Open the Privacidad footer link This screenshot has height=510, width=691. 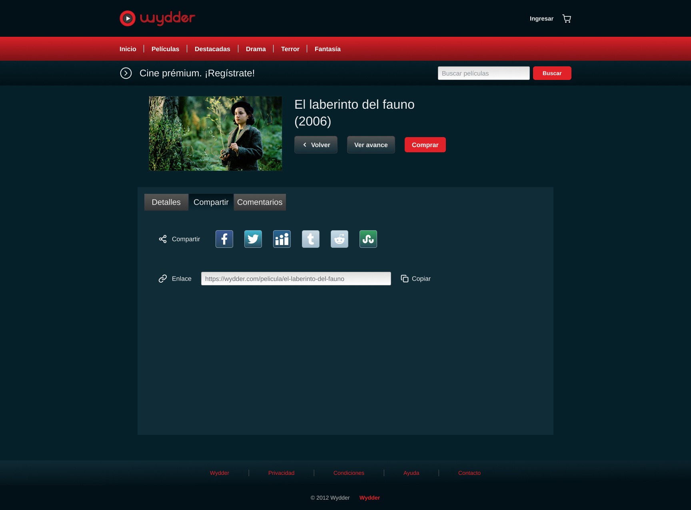(x=282, y=473)
